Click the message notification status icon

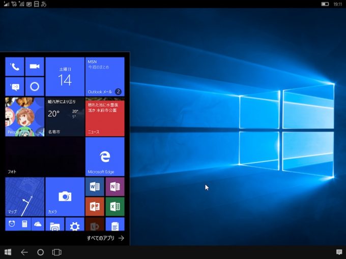[x=29, y=4]
